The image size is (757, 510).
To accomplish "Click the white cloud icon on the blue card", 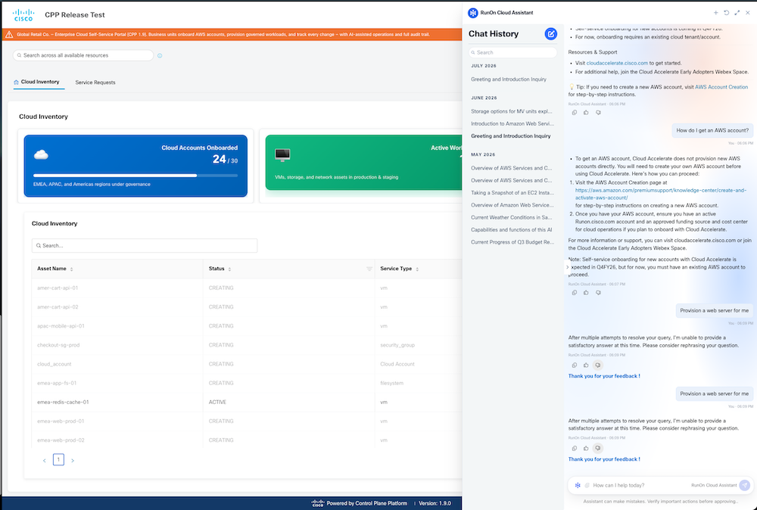I will tap(41, 154).
